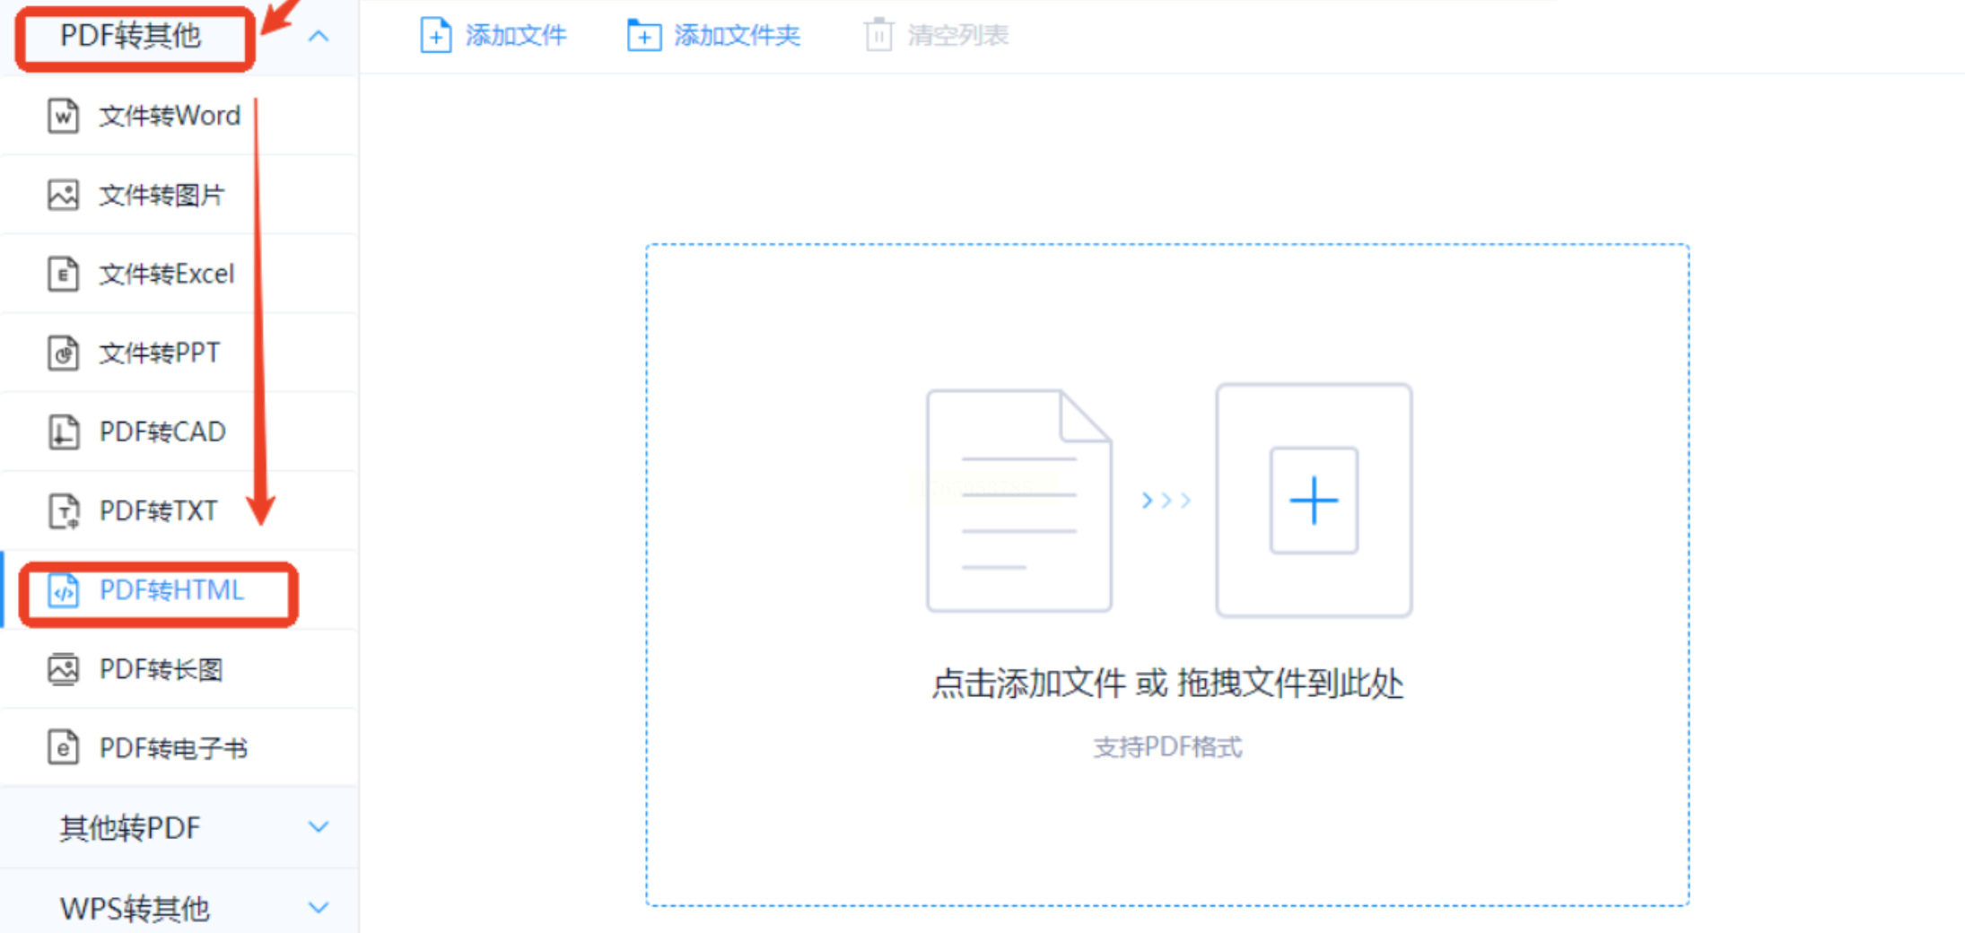The height and width of the screenshot is (933, 1965).
Task: Select the 文件转PPT menu item
Action: 179,353
